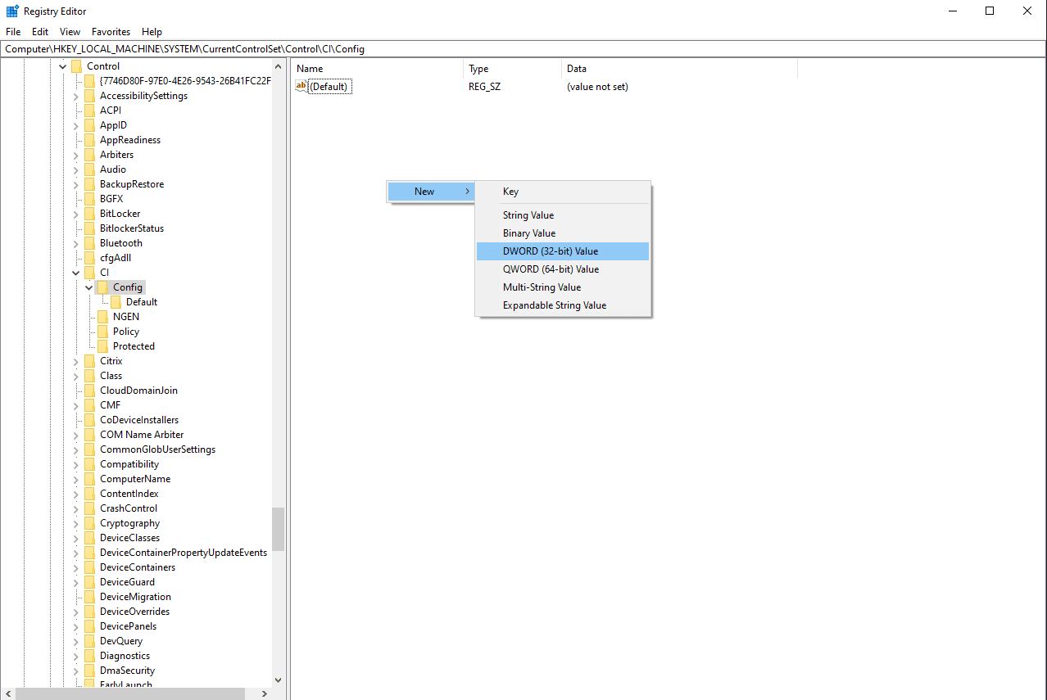Choose Key in the New submenu
This screenshot has width=1047, height=700.
tap(563, 192)
